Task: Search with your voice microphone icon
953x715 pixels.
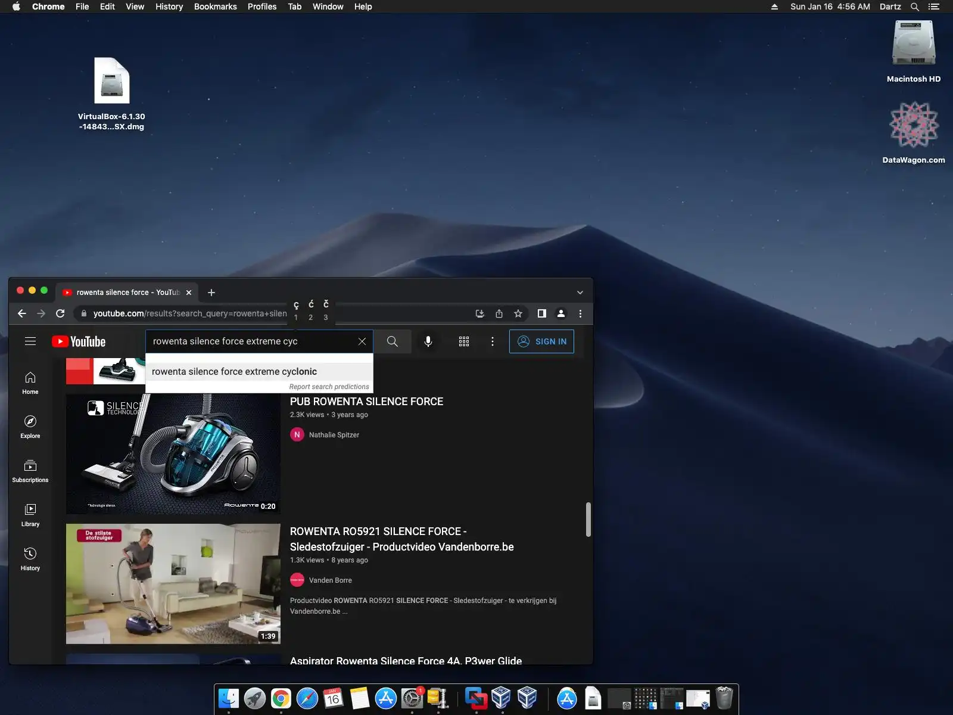Action: click(x=428, y=341)
